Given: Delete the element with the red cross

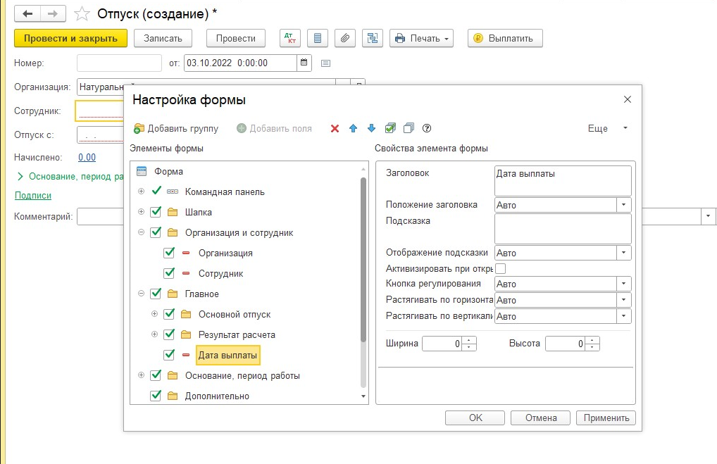Looking at the screenshot, I should click(x=335, y=128).
